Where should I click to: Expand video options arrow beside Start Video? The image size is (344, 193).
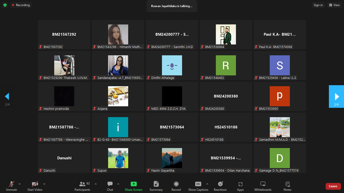44,184
